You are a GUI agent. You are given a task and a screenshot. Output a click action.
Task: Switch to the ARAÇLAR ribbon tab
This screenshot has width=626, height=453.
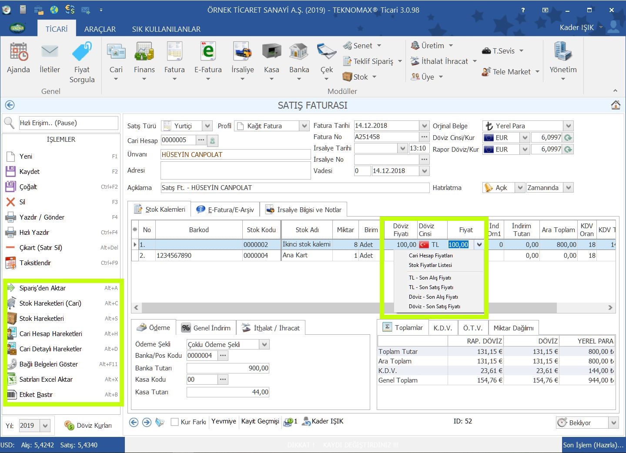pyautogui.click(x=100, y=29)
